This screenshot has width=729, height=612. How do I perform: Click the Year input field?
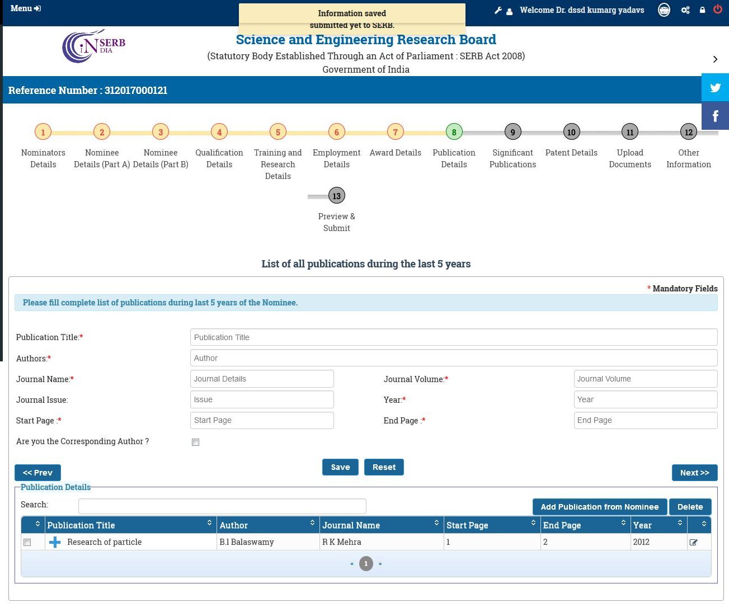(646, 399)
